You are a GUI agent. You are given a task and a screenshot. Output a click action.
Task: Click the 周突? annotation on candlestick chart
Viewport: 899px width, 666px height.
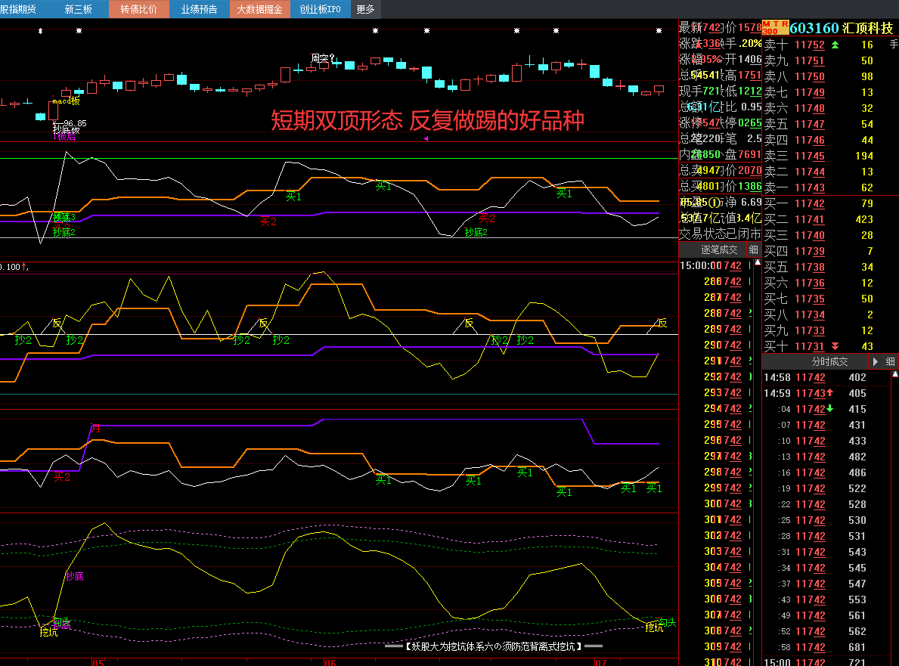coord(322,58)
